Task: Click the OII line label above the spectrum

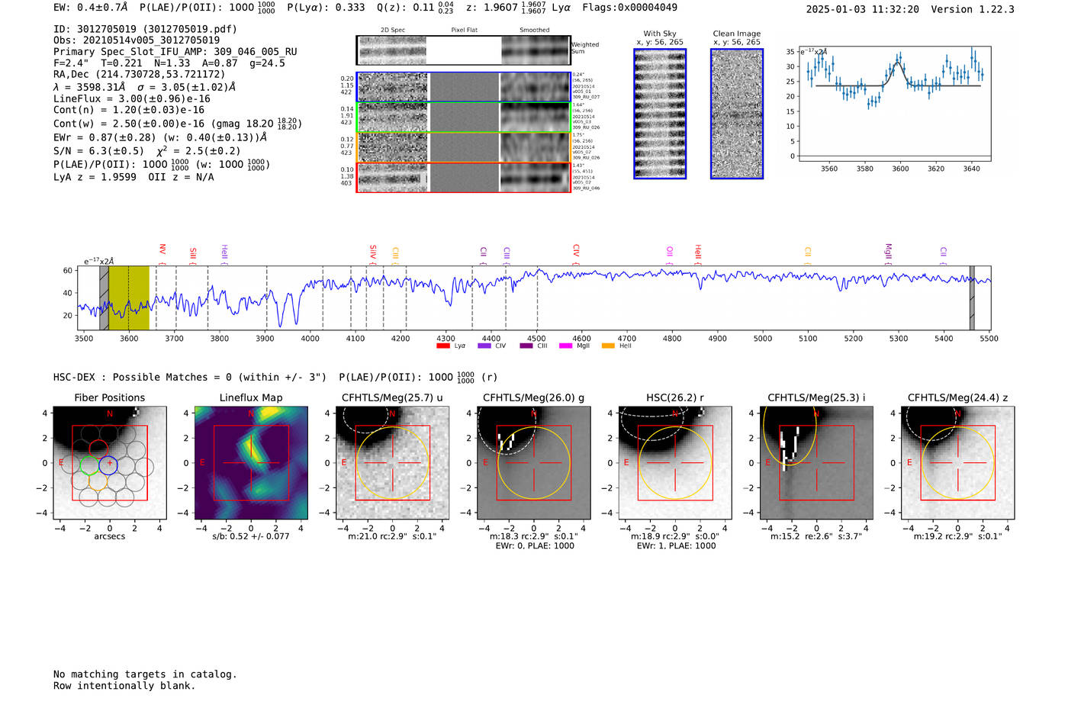Action: (x=670, y=251)
